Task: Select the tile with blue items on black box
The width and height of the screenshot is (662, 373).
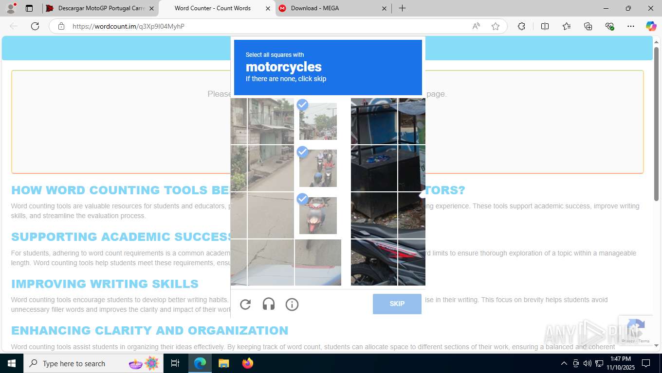Action: [374, 169]
